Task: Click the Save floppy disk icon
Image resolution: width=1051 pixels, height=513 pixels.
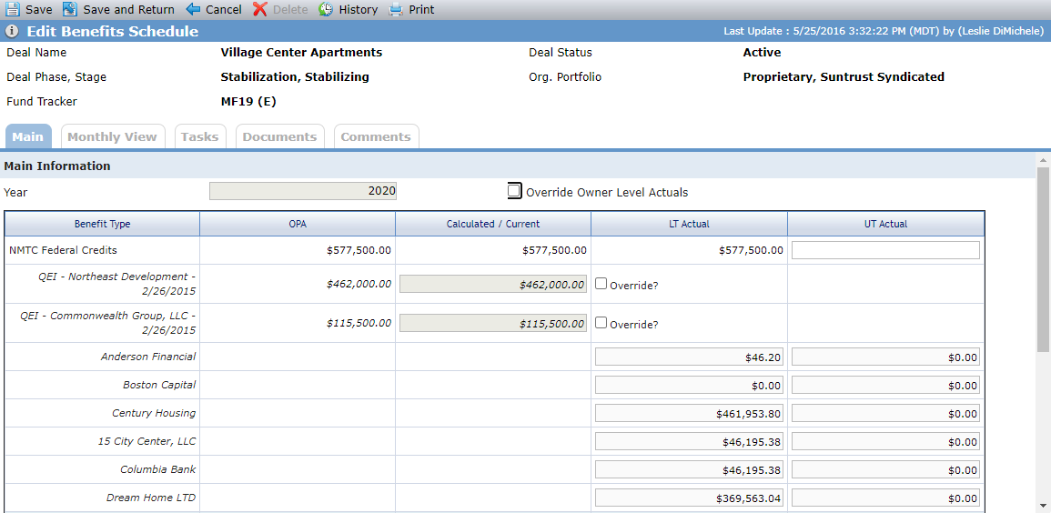Action: click(x=13, y=9)
